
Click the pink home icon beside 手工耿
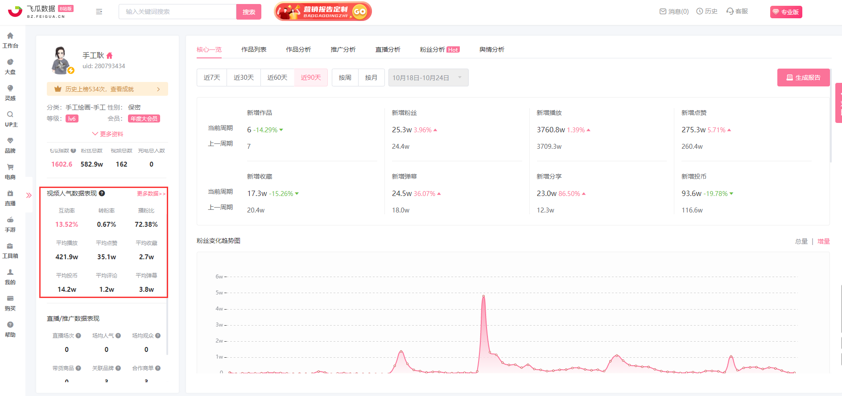[x=109, y=56]
